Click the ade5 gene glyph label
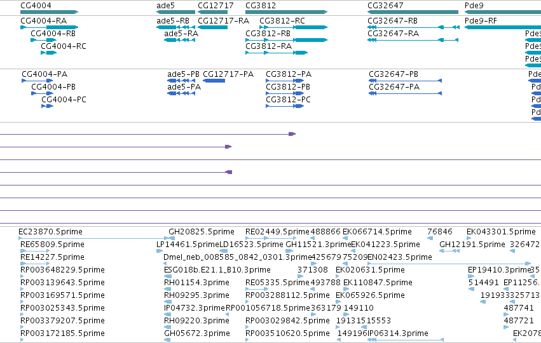Image resolution: width=541 pixels, height=343 pixels. click(166, 6)
